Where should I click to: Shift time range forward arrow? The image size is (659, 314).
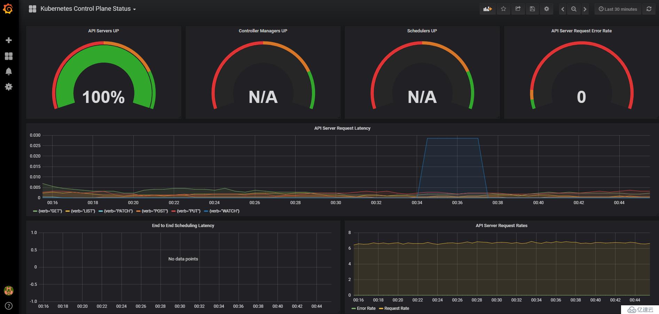point(585,9)
